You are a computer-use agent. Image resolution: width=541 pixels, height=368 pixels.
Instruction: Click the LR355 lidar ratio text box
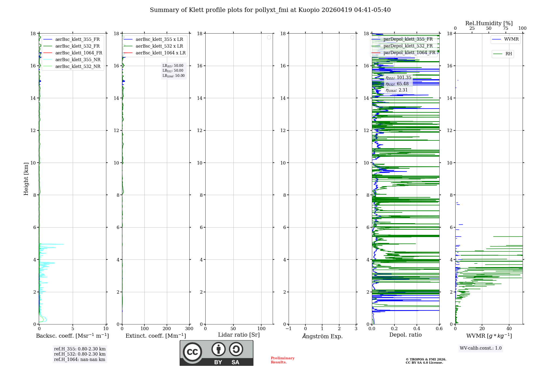(173, 66)
